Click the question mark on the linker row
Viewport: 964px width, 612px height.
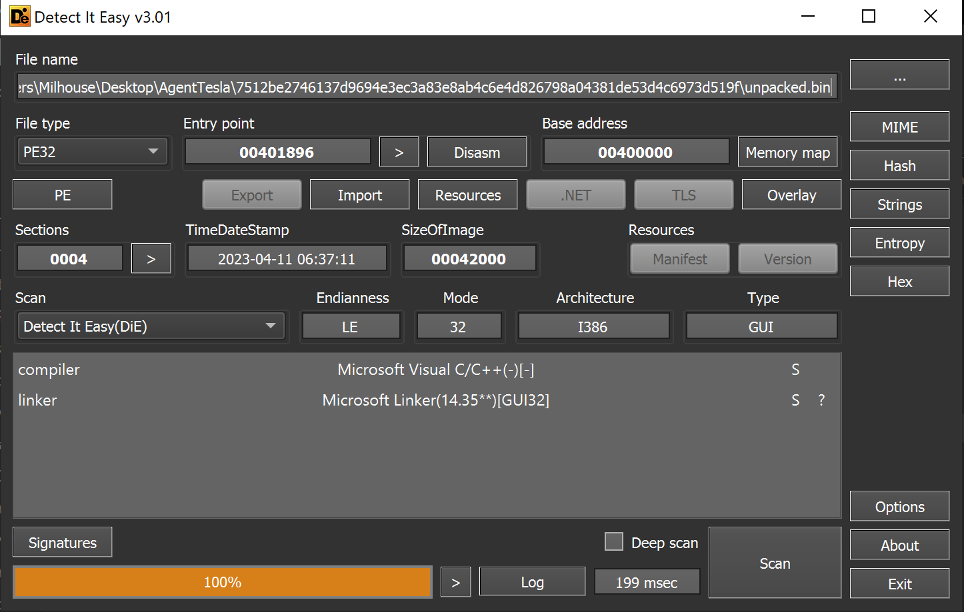[x=821, y=400]
